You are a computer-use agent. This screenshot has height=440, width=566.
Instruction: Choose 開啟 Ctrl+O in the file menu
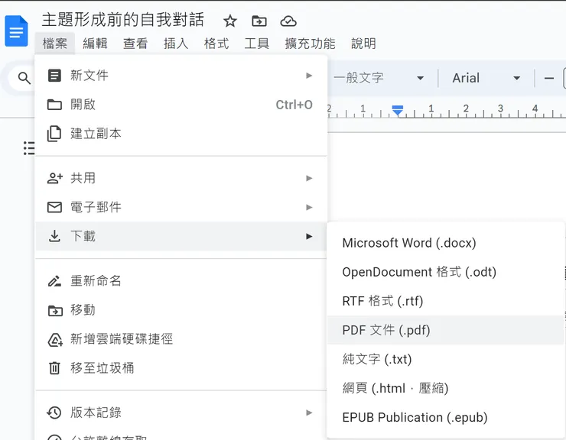pyautogui.click(x=181, y=105)
